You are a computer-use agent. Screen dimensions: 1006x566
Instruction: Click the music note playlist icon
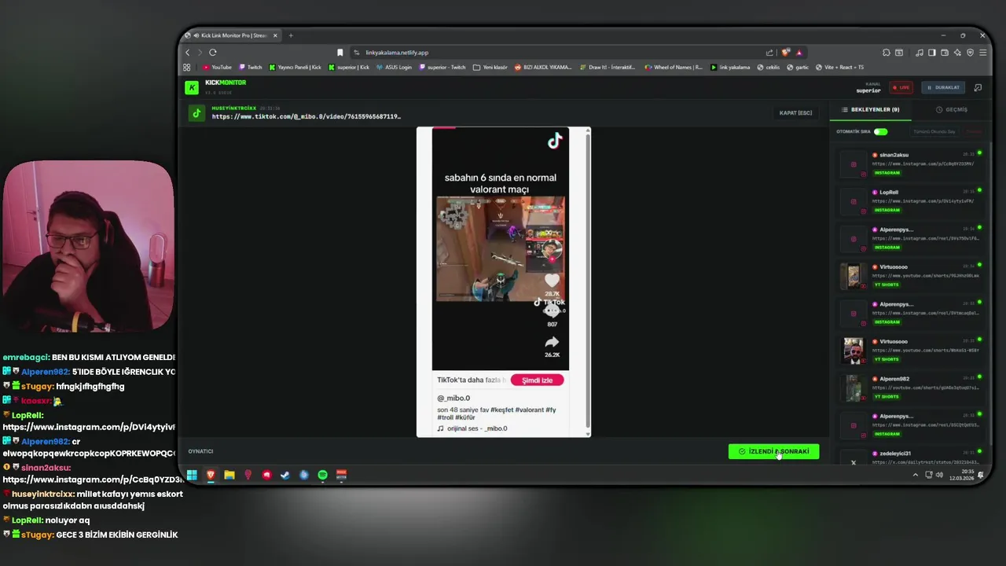(x=920, y=53)
